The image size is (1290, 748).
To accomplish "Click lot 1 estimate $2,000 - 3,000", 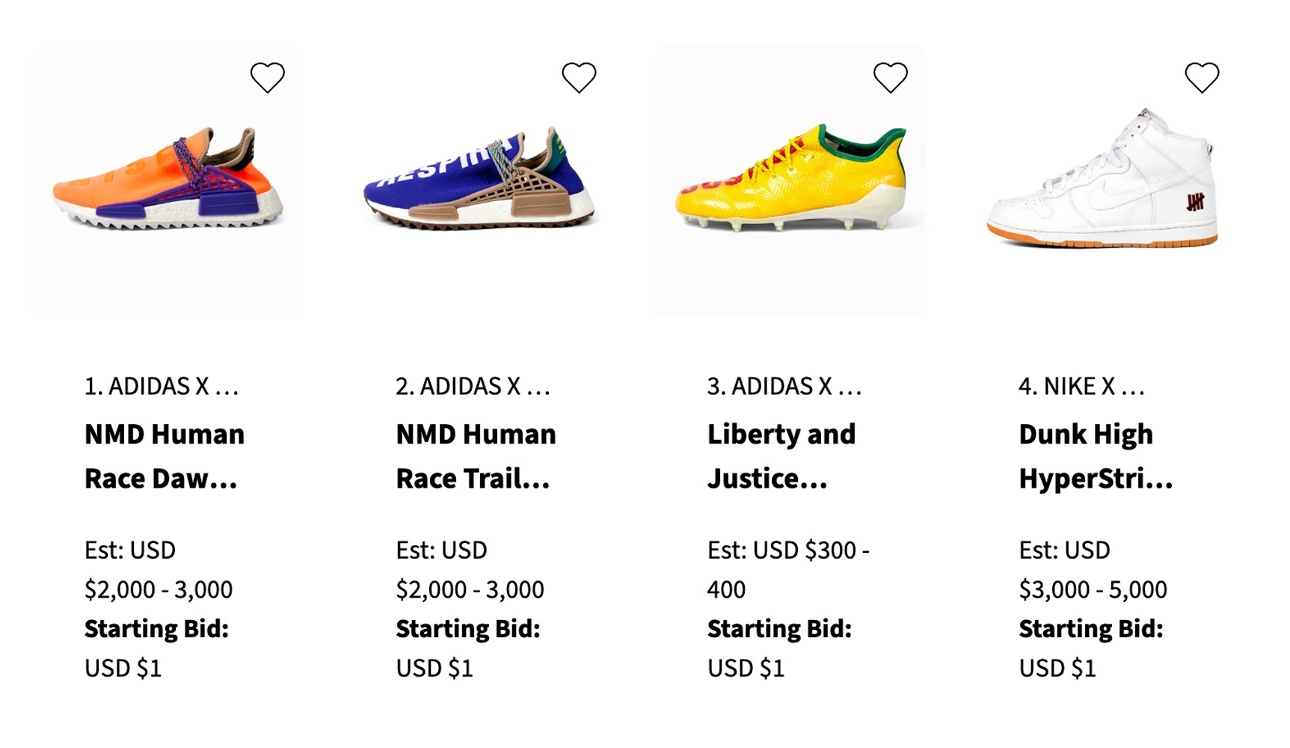I will click(159, 589).
